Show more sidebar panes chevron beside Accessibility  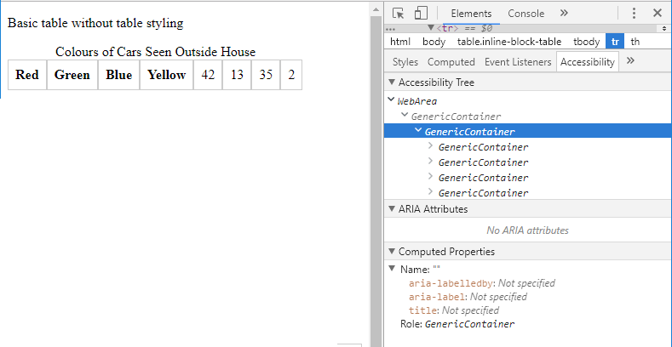coord(630,60)
